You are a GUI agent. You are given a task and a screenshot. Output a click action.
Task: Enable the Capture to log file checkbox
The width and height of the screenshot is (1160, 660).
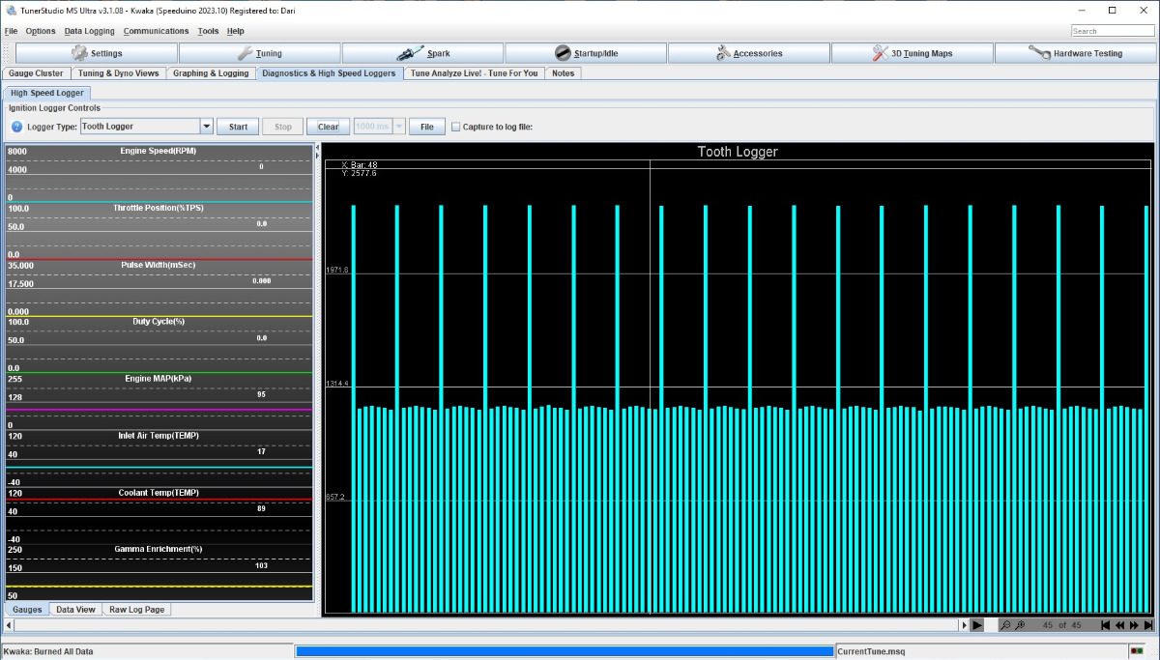tap(456, 127)
